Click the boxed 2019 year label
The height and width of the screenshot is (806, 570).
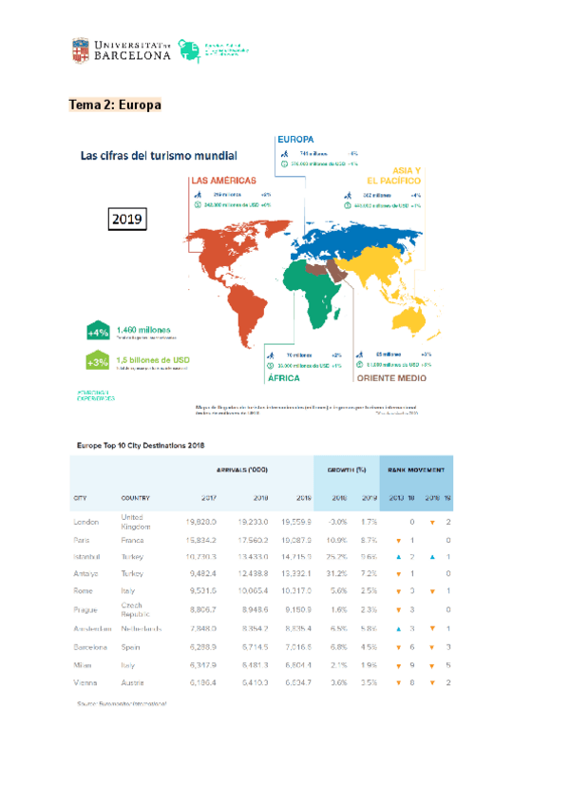[x=127, y=219]
